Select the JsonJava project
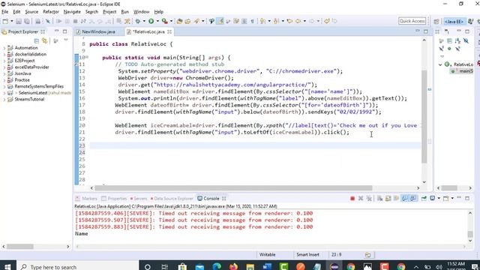 (22, 73)
